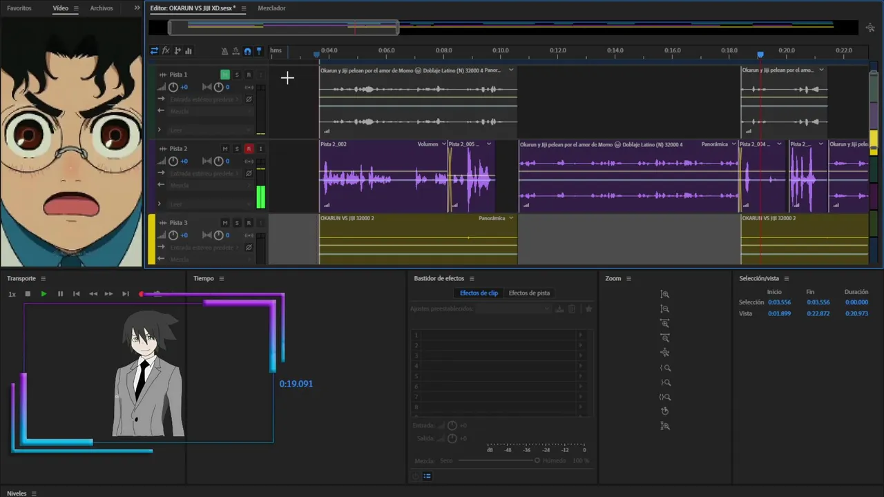
Task: Move playhead to next marker
Action: [125, 294]
